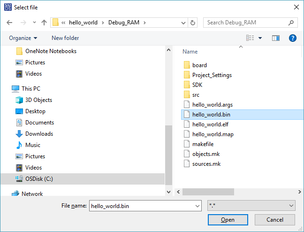Select Debug_RAM in the breadcrumb path
Viewport: 304px width, 232px height.
click(124, 23)
